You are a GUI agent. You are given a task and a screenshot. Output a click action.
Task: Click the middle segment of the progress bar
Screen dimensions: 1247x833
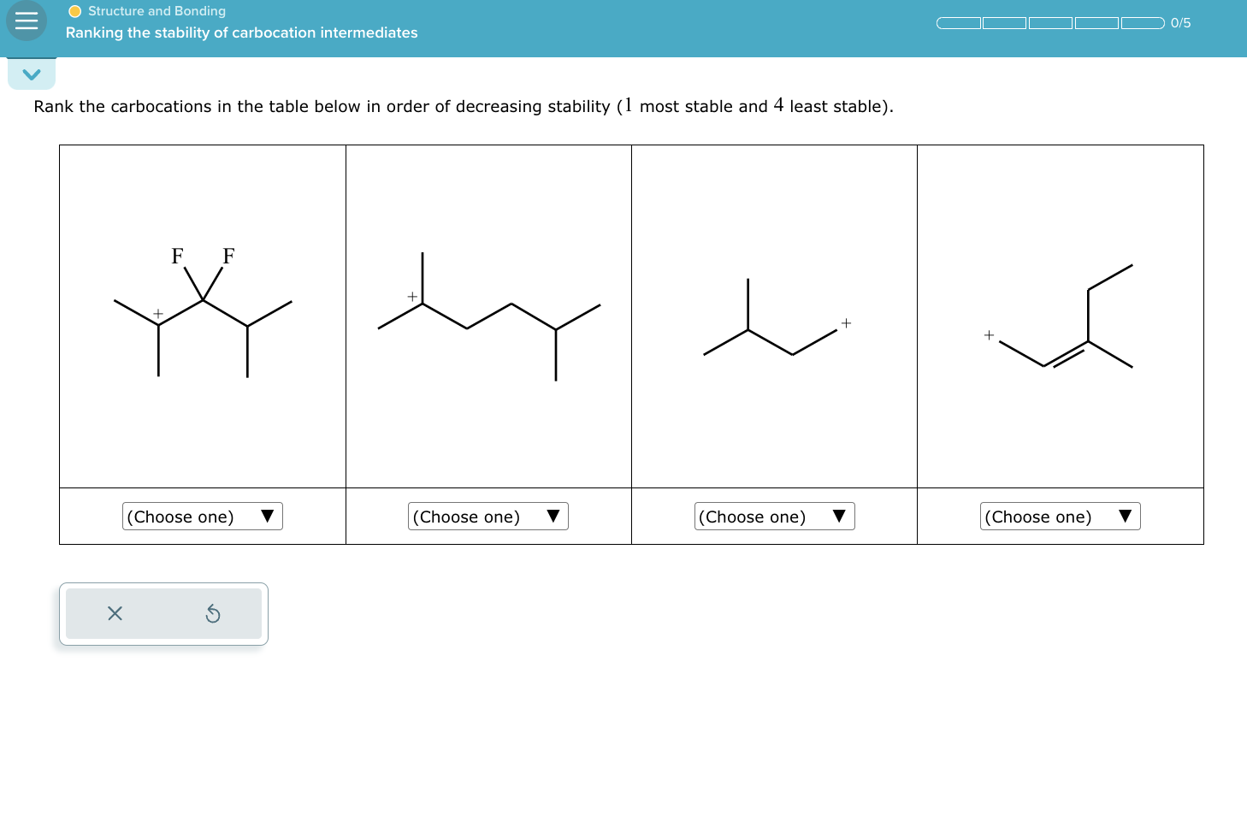tap(1049, 23)
